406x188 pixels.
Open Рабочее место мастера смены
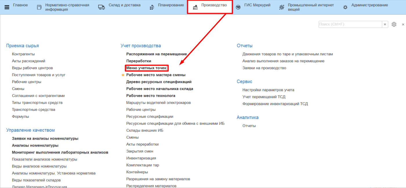point(156,75)
